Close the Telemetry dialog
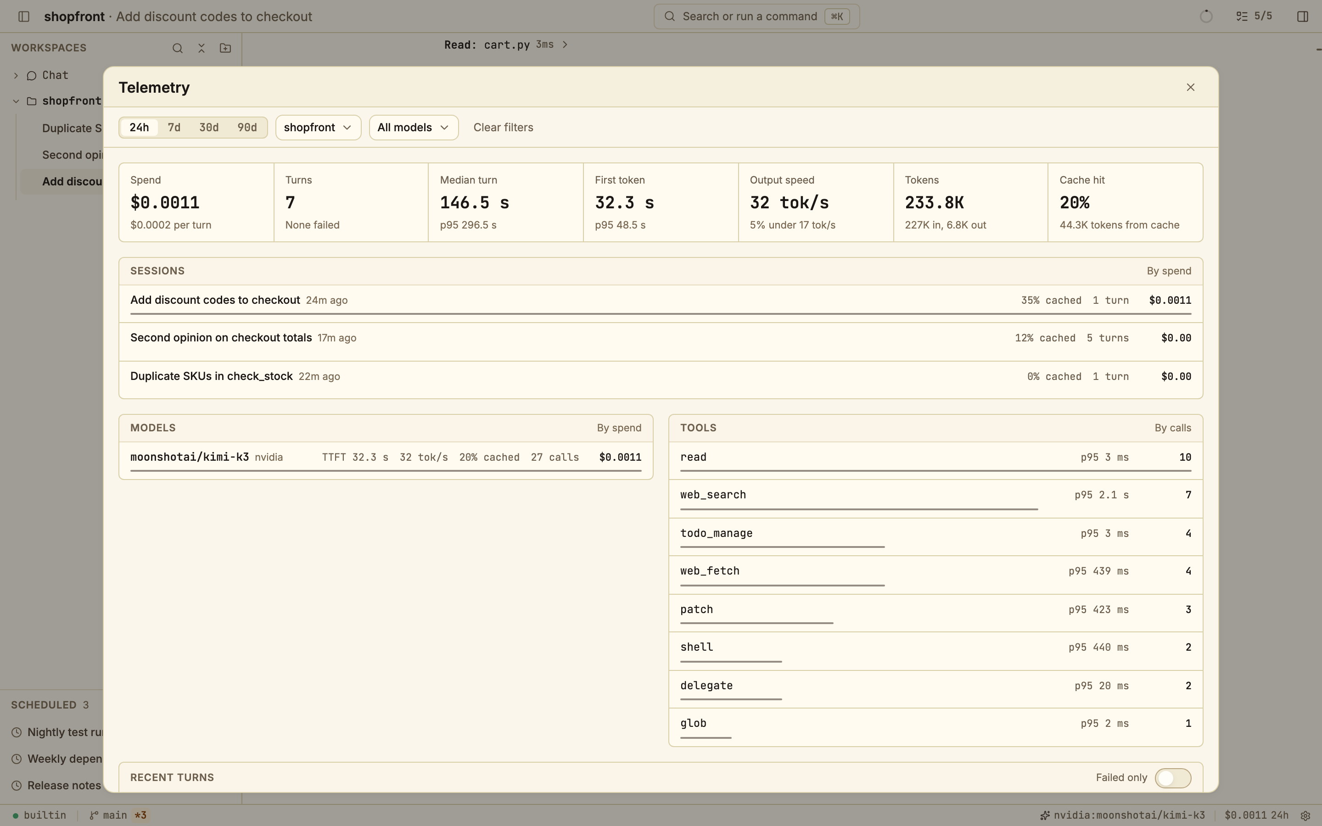Viewport: 1322px width, 826px height. pos(1191,87)
